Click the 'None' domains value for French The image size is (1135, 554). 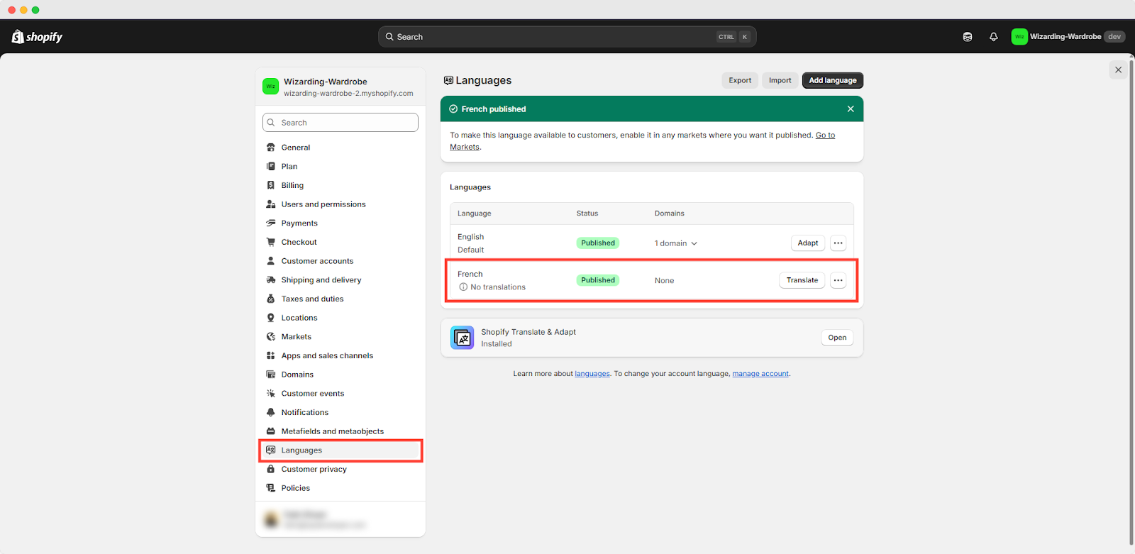pos(664,281)
